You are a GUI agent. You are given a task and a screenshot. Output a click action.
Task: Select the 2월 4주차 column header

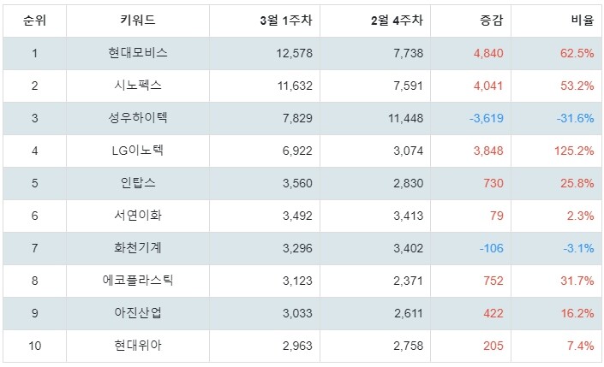397,21
